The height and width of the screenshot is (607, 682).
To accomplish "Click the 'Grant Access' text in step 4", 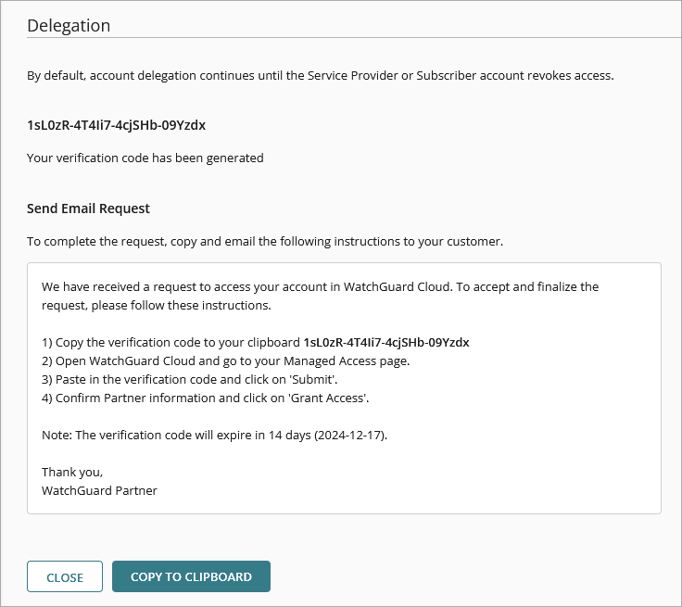I will (340, 398).
